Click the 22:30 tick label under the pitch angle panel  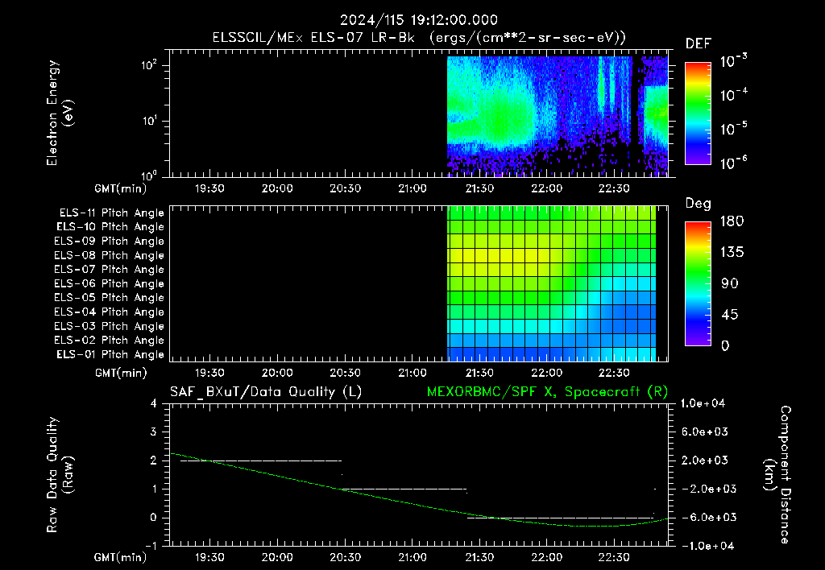(614, 373)
